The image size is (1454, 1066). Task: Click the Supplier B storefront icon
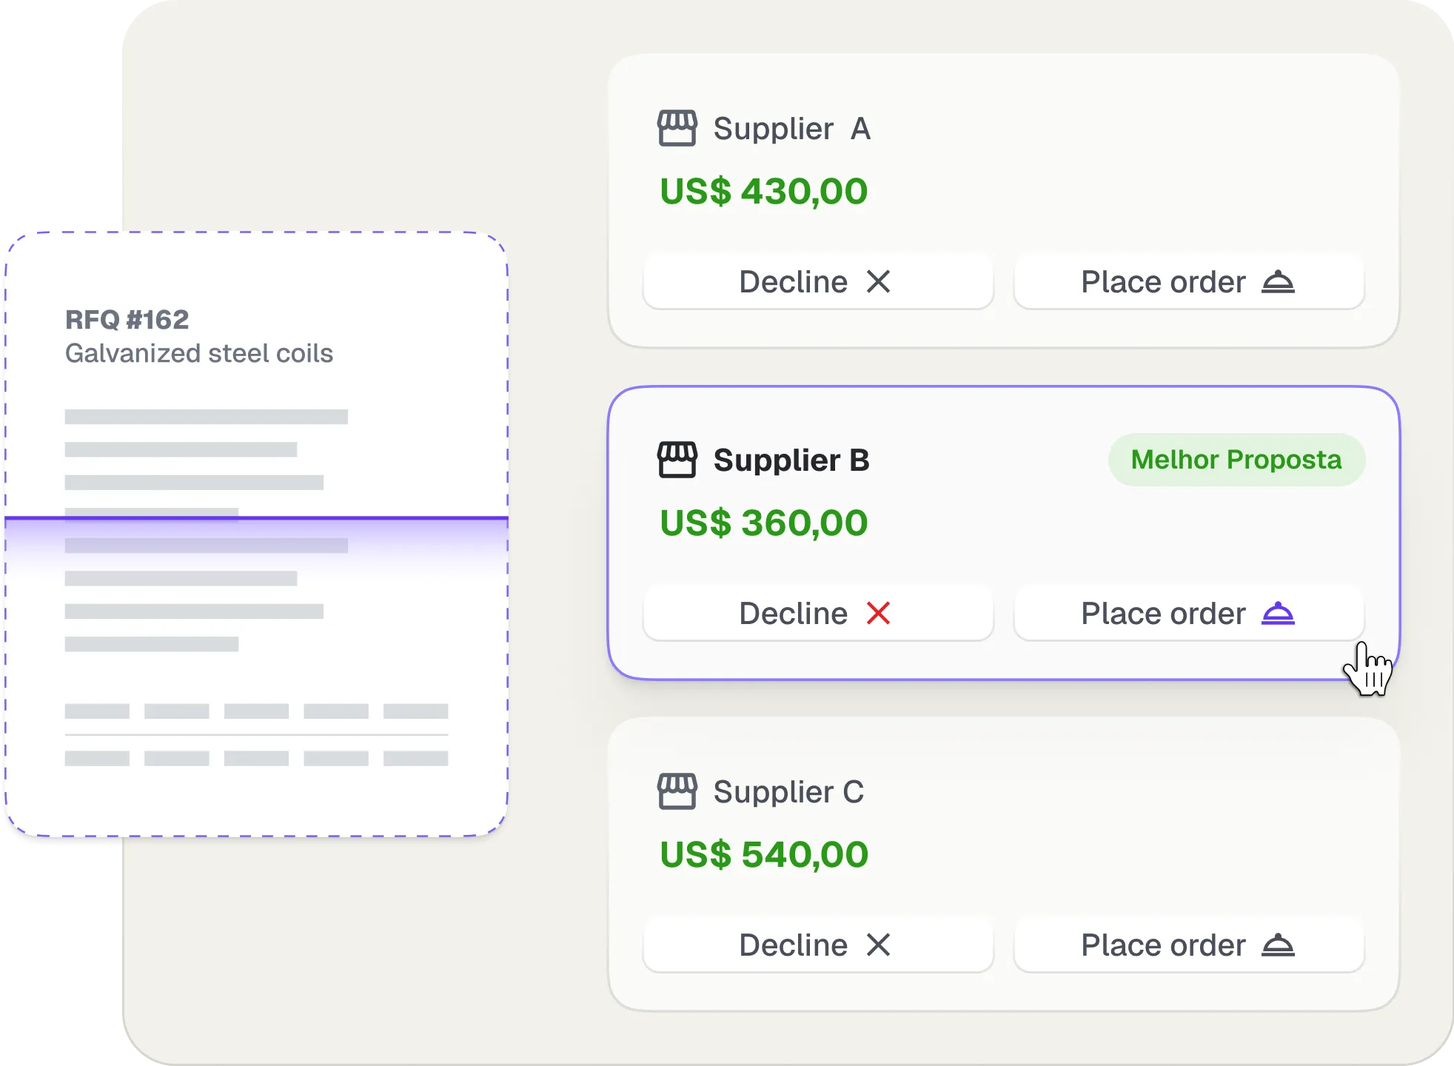coord(677,460)
